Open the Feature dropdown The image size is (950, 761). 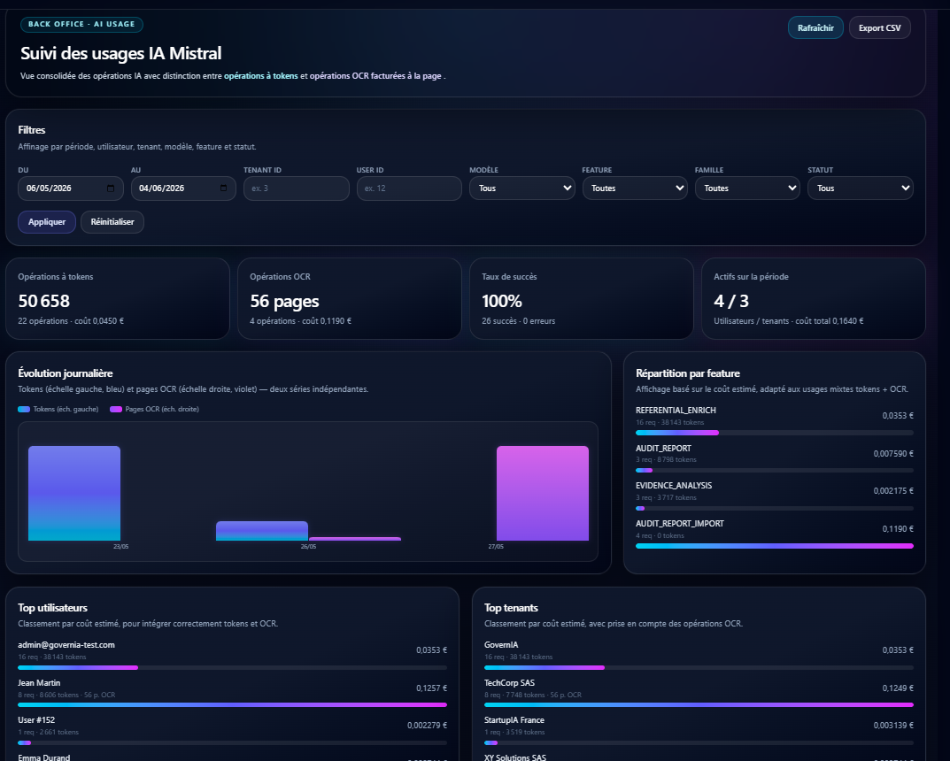[635, 188]
